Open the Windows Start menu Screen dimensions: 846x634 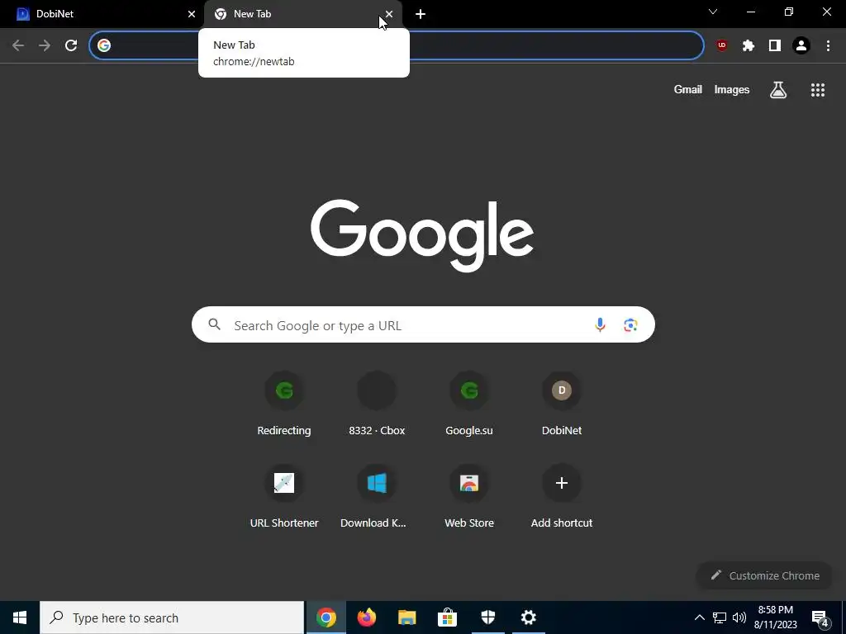[x=20, y=617]
